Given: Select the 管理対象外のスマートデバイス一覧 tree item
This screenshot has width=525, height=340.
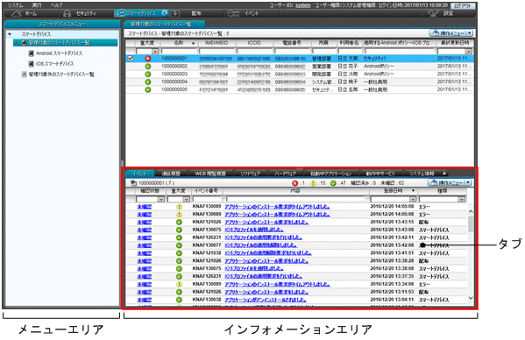Looking at the screenshot, I should click(61, 74).
